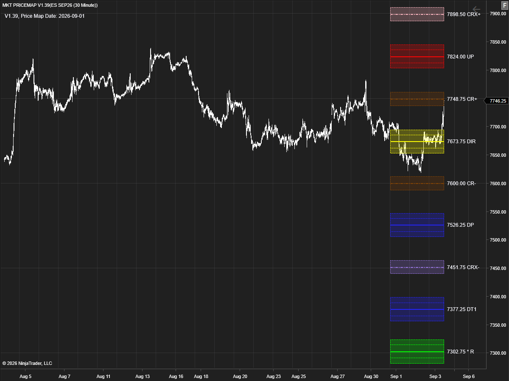Screen dimensions: 509x381
Task: Click the 7824.00 UP level label
Action: [x=461, y=56]
